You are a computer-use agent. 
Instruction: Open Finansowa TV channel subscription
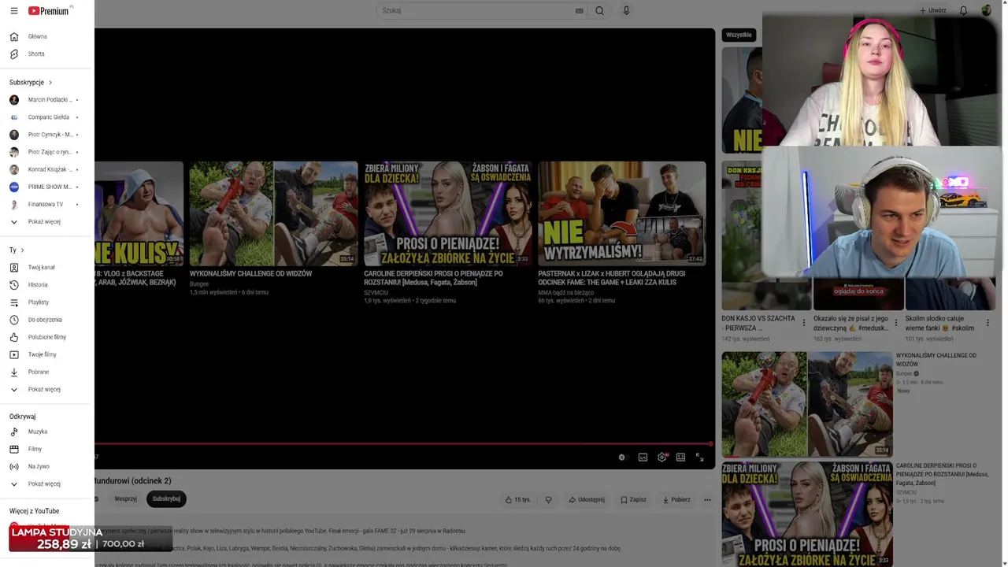47,204
